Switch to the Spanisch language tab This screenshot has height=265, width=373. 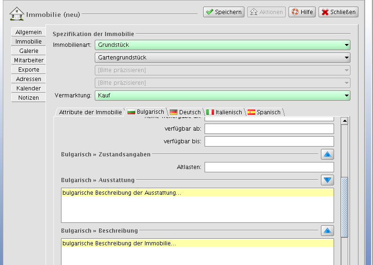click(264, 112)
